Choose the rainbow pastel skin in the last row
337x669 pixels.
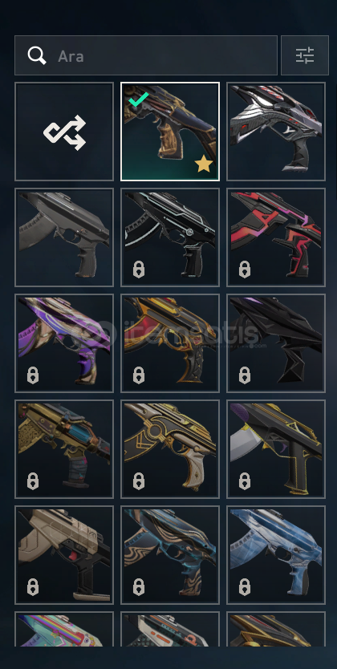pos(64,629)
